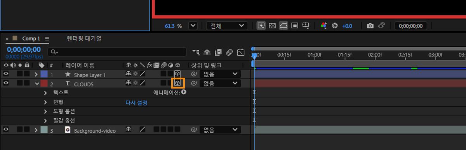Viewport: 466px width, 150px height.
Task: Click the shy switch on Shape Layer 1
Action: (128, 74)
